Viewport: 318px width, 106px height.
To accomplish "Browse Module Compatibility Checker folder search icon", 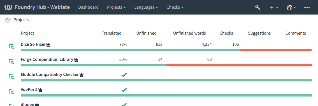I will (x=11, y=76).
